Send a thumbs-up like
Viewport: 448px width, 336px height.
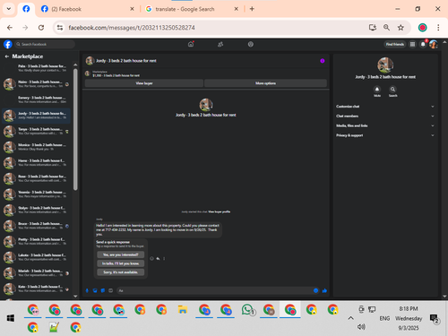click(324, 290)
